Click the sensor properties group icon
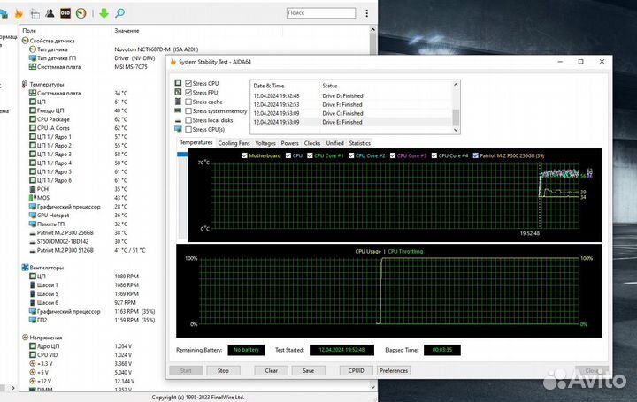Screen dimensions: 637x402 [x=25, y=41]
